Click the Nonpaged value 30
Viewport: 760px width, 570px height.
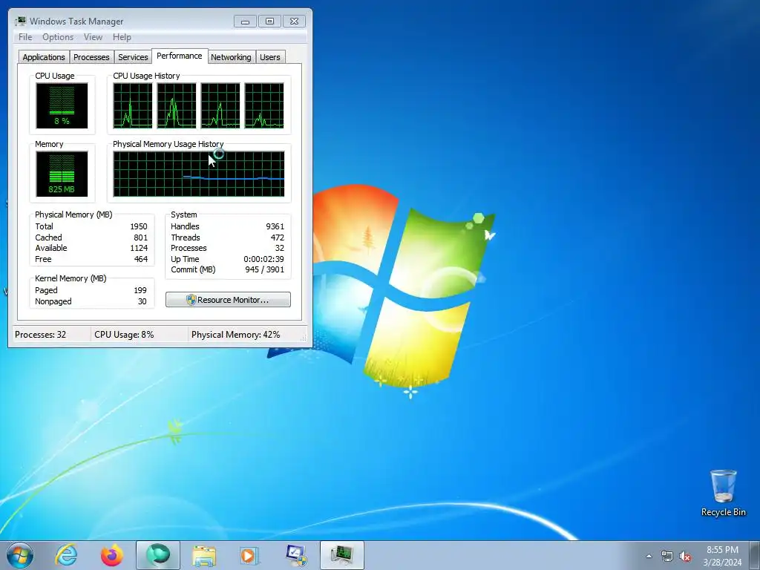coord(142,301)
